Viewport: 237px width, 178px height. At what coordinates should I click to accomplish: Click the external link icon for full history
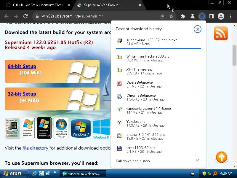(198, 160)
